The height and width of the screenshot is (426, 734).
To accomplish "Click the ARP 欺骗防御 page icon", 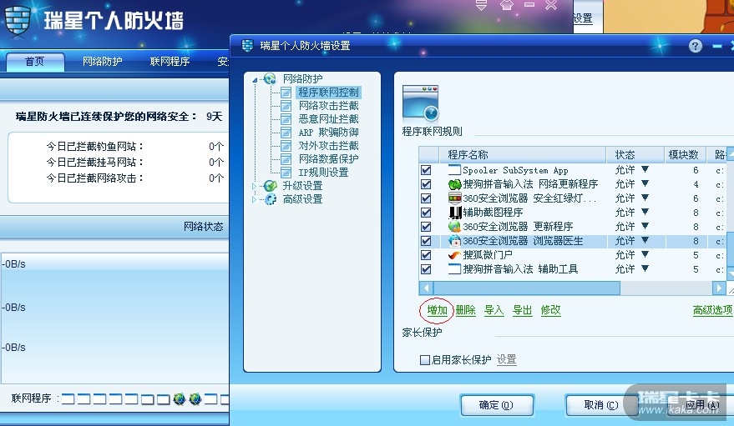I will click(286, 133).
